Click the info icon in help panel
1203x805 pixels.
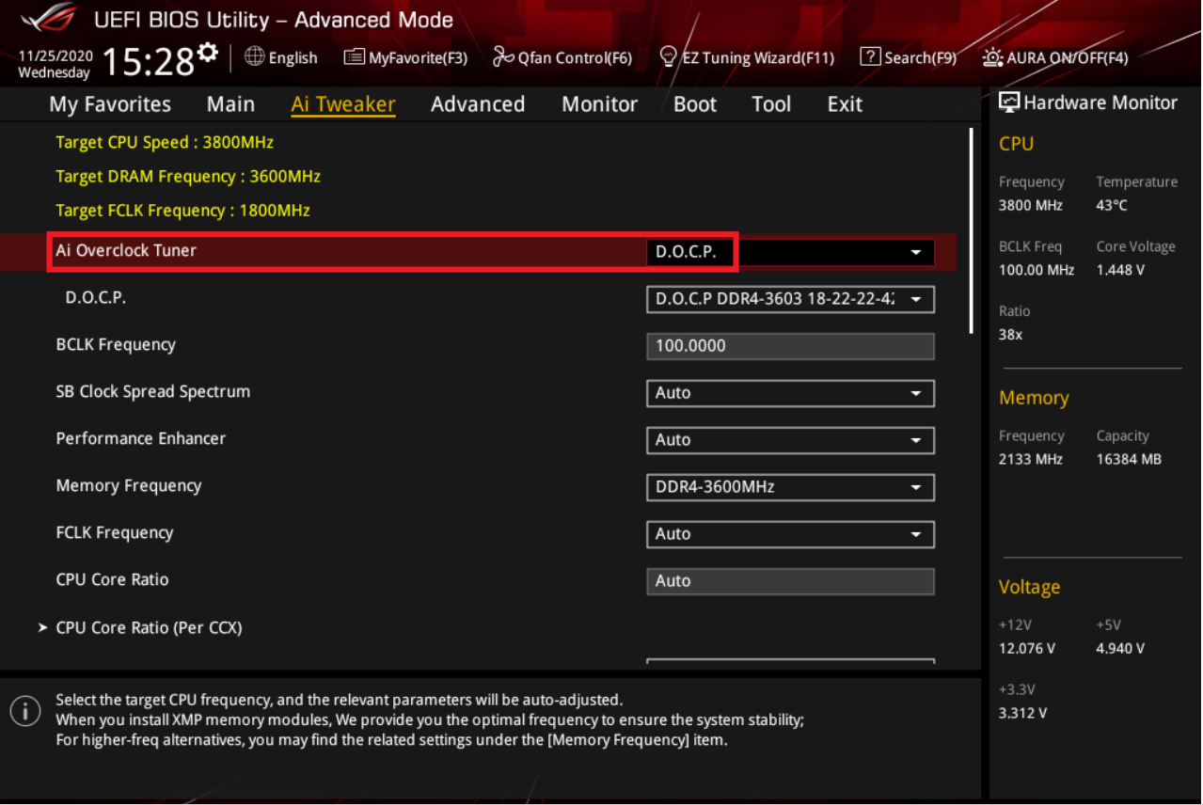click(25, 710)
